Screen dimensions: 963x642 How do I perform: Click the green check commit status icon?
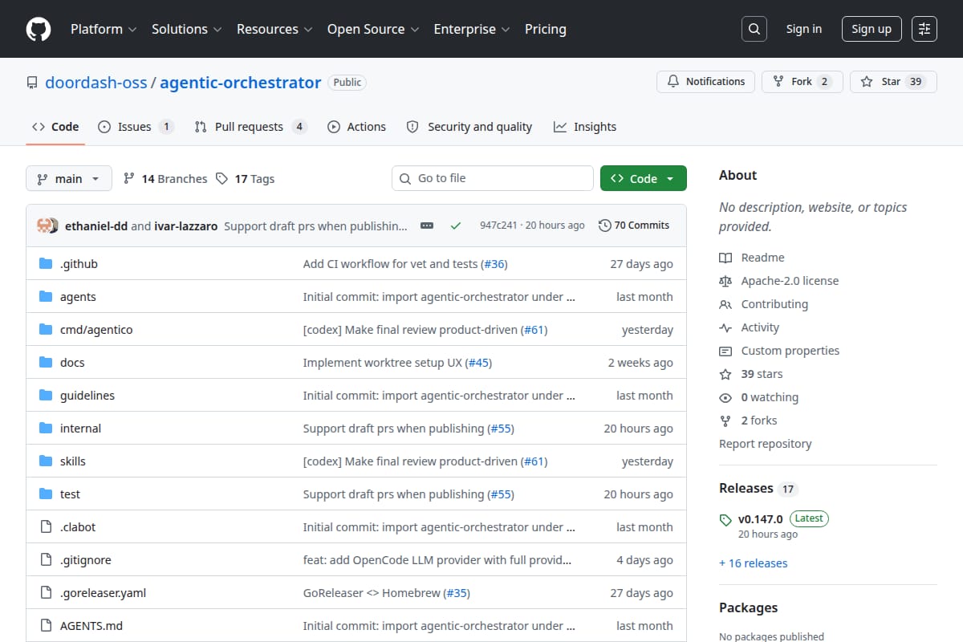(x=456, y=226)
